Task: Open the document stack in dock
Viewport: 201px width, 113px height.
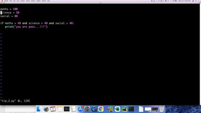Action: [x=141, y=109]
